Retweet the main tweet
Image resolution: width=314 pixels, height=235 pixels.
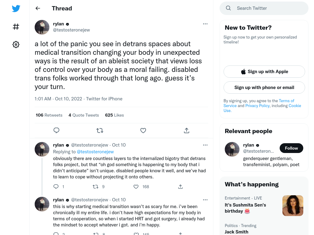(x=100, y=130)
